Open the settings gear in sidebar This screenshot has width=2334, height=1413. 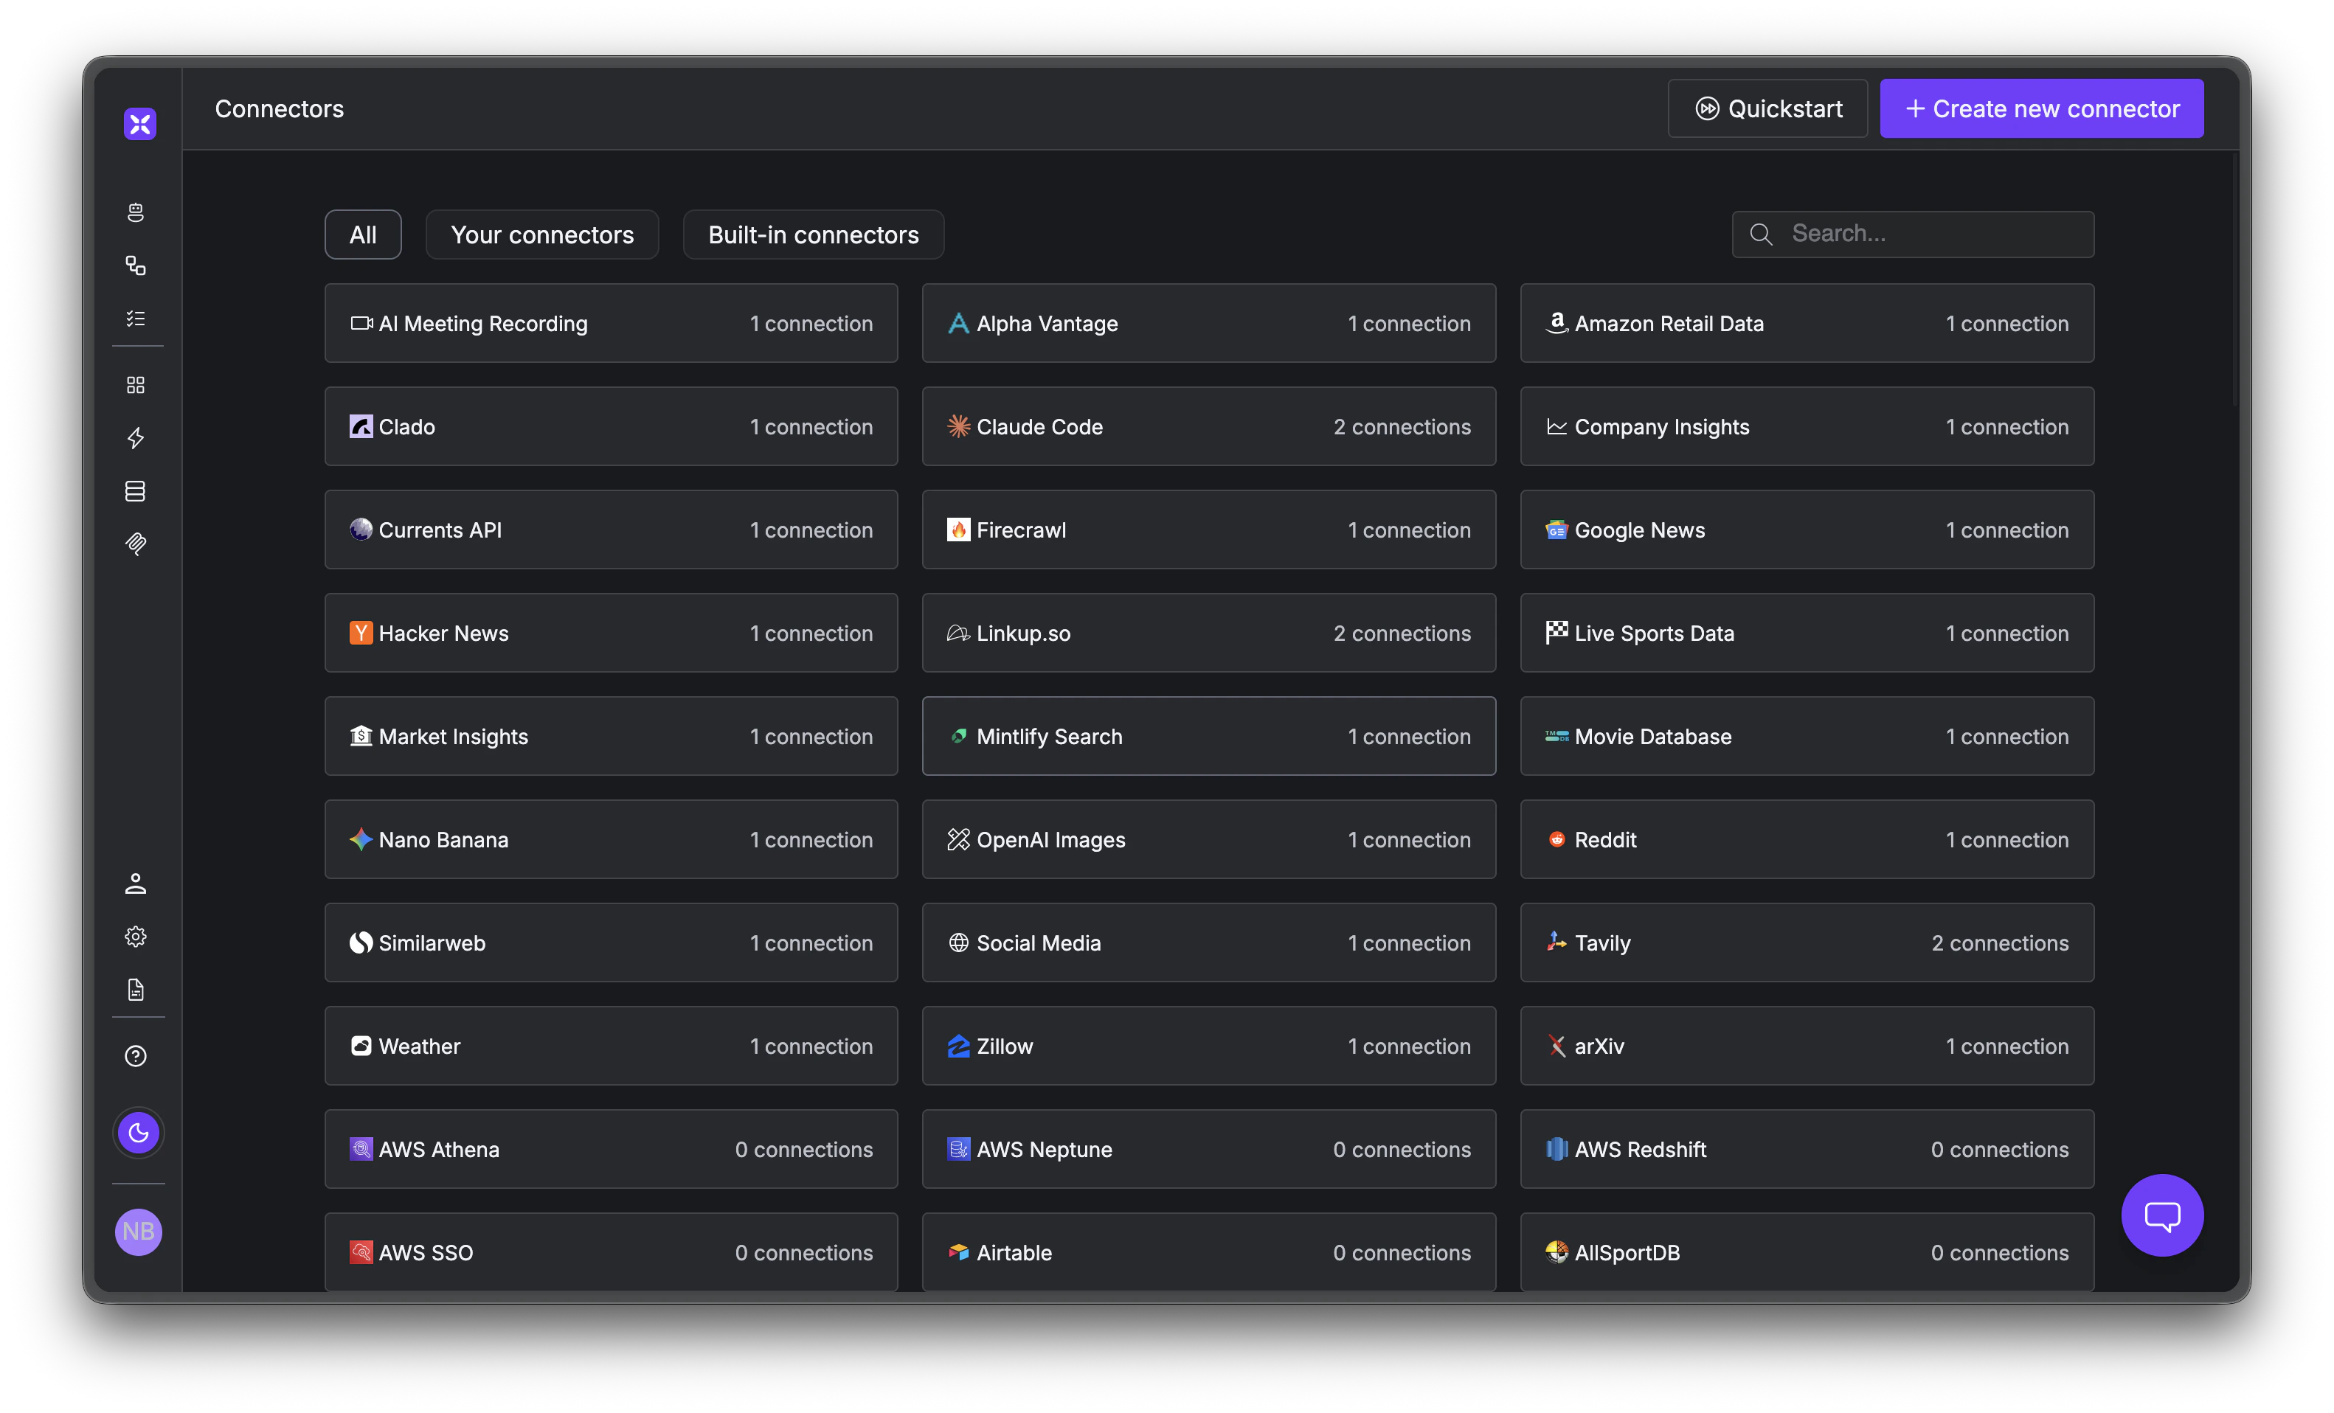click(136, 937)
